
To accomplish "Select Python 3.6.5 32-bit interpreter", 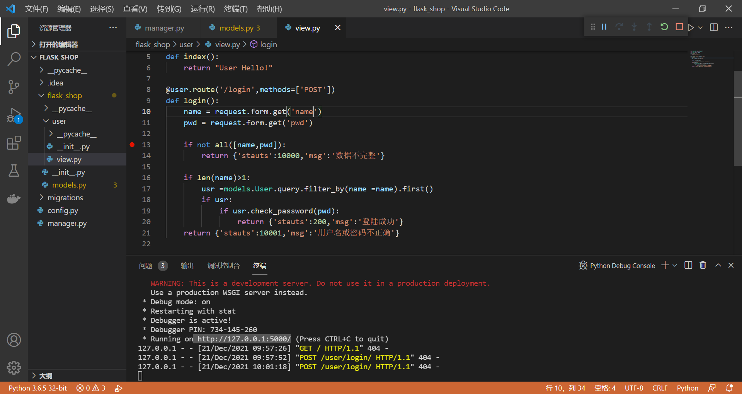I will (x=37, y=388).
